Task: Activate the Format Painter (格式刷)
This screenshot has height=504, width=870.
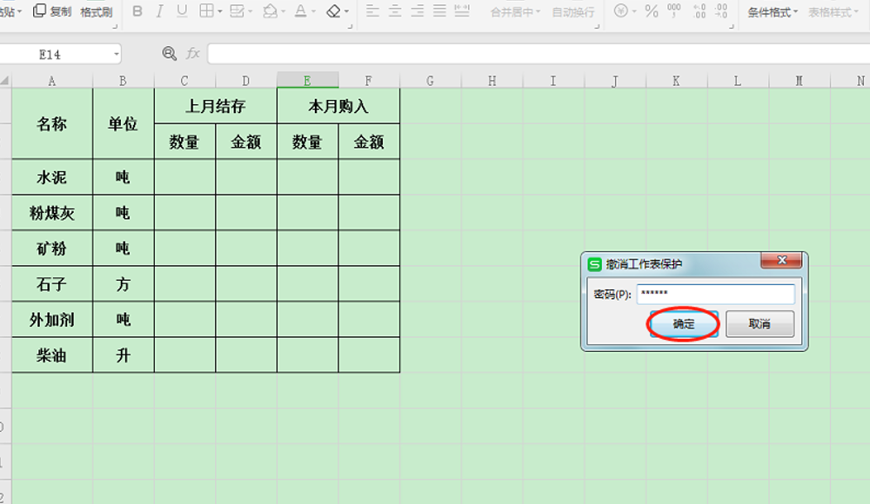Action: (96, 11)
